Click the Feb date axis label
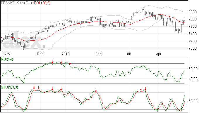 pyautogui.click(x=98, y=54)
